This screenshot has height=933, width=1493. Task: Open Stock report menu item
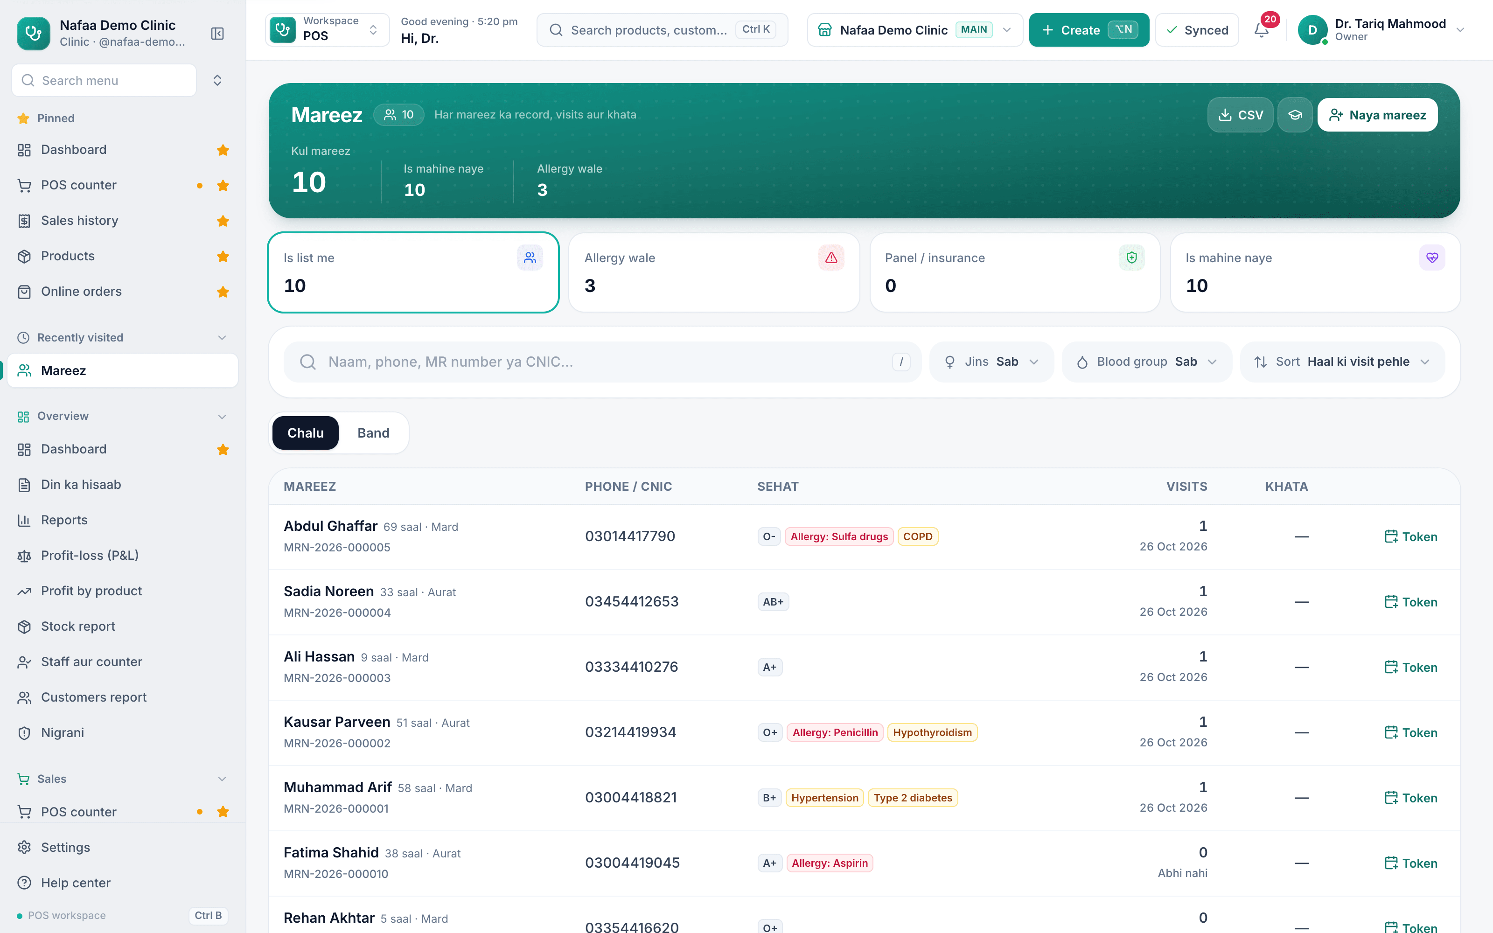122,627
